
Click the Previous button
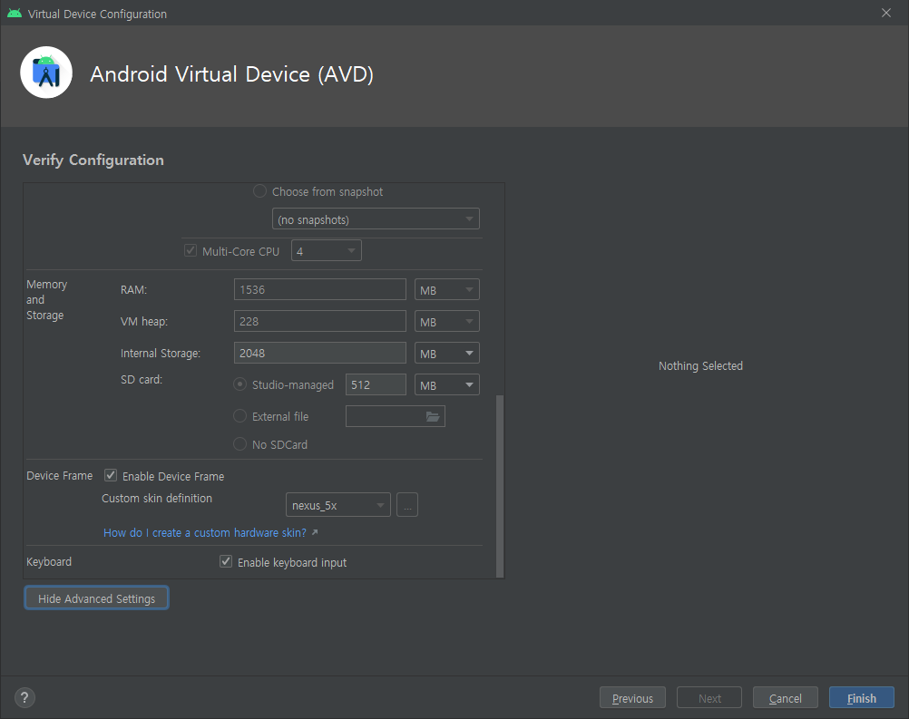coord(632,697)
